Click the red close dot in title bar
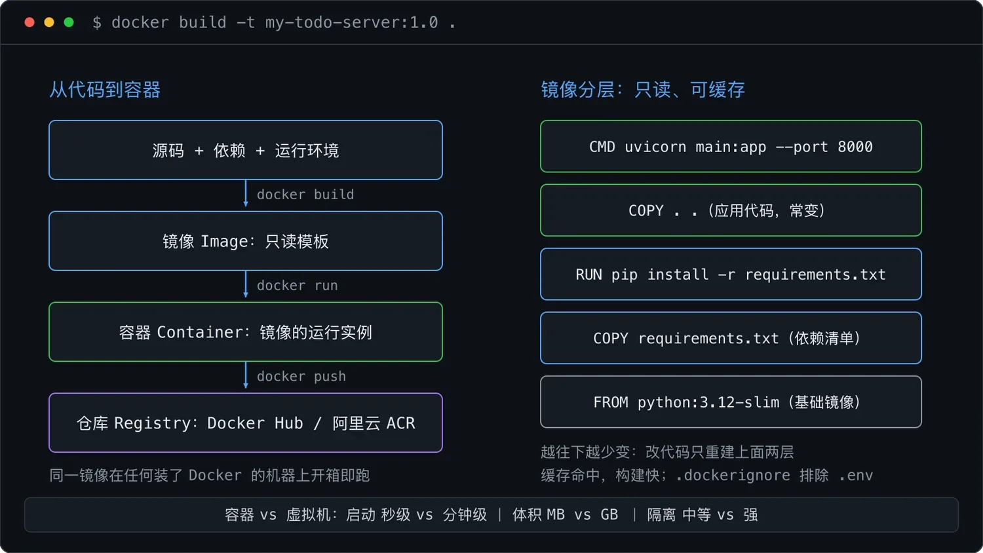The width and height of the screenshot is (983, 553). [x=29, y=22]
